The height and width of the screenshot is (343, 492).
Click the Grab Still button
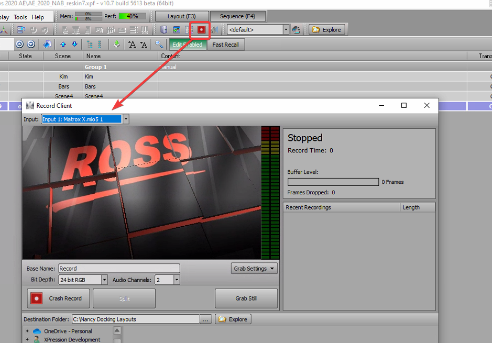pos(246,298)
